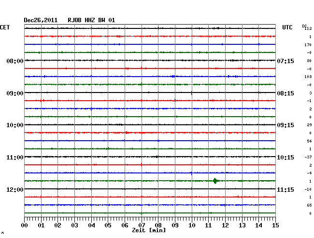Pick minute tick label '15' on the axis
Viewport: 314px width, 238px height.
click(275, 225)
